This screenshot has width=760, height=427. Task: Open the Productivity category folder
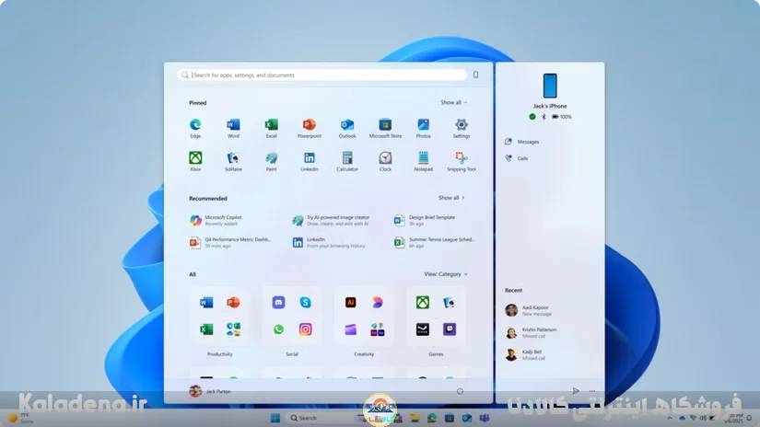click(219, 317)
